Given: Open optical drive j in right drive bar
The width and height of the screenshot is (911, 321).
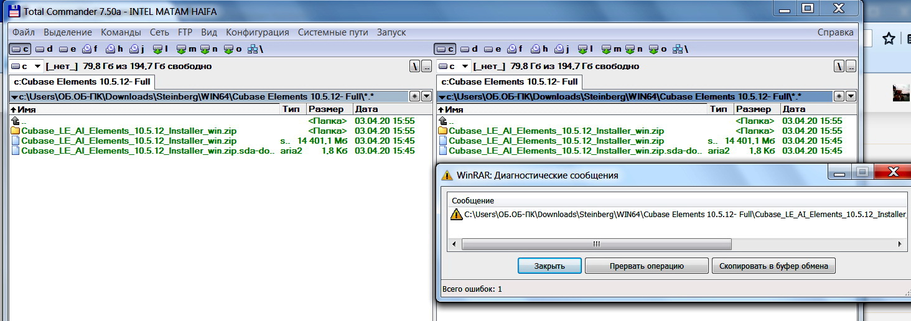Looking at the screenshot, I should [561, 49].
